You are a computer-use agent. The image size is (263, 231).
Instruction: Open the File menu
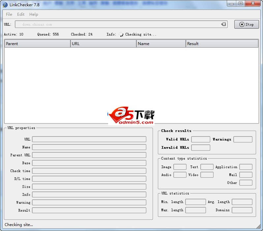(9, 14)
